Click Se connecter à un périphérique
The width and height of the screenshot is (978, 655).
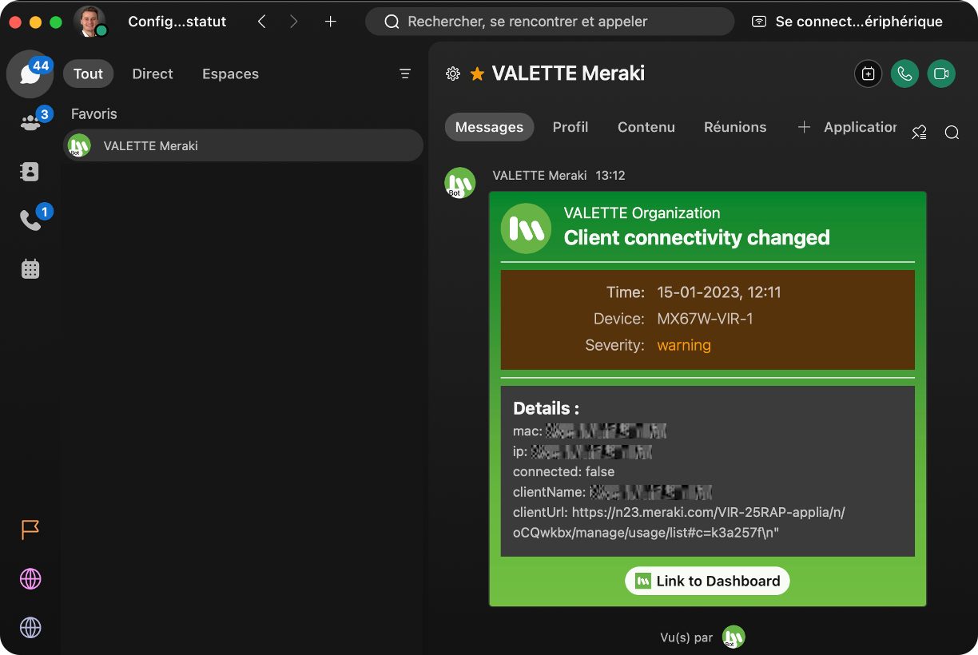[849, 22]
